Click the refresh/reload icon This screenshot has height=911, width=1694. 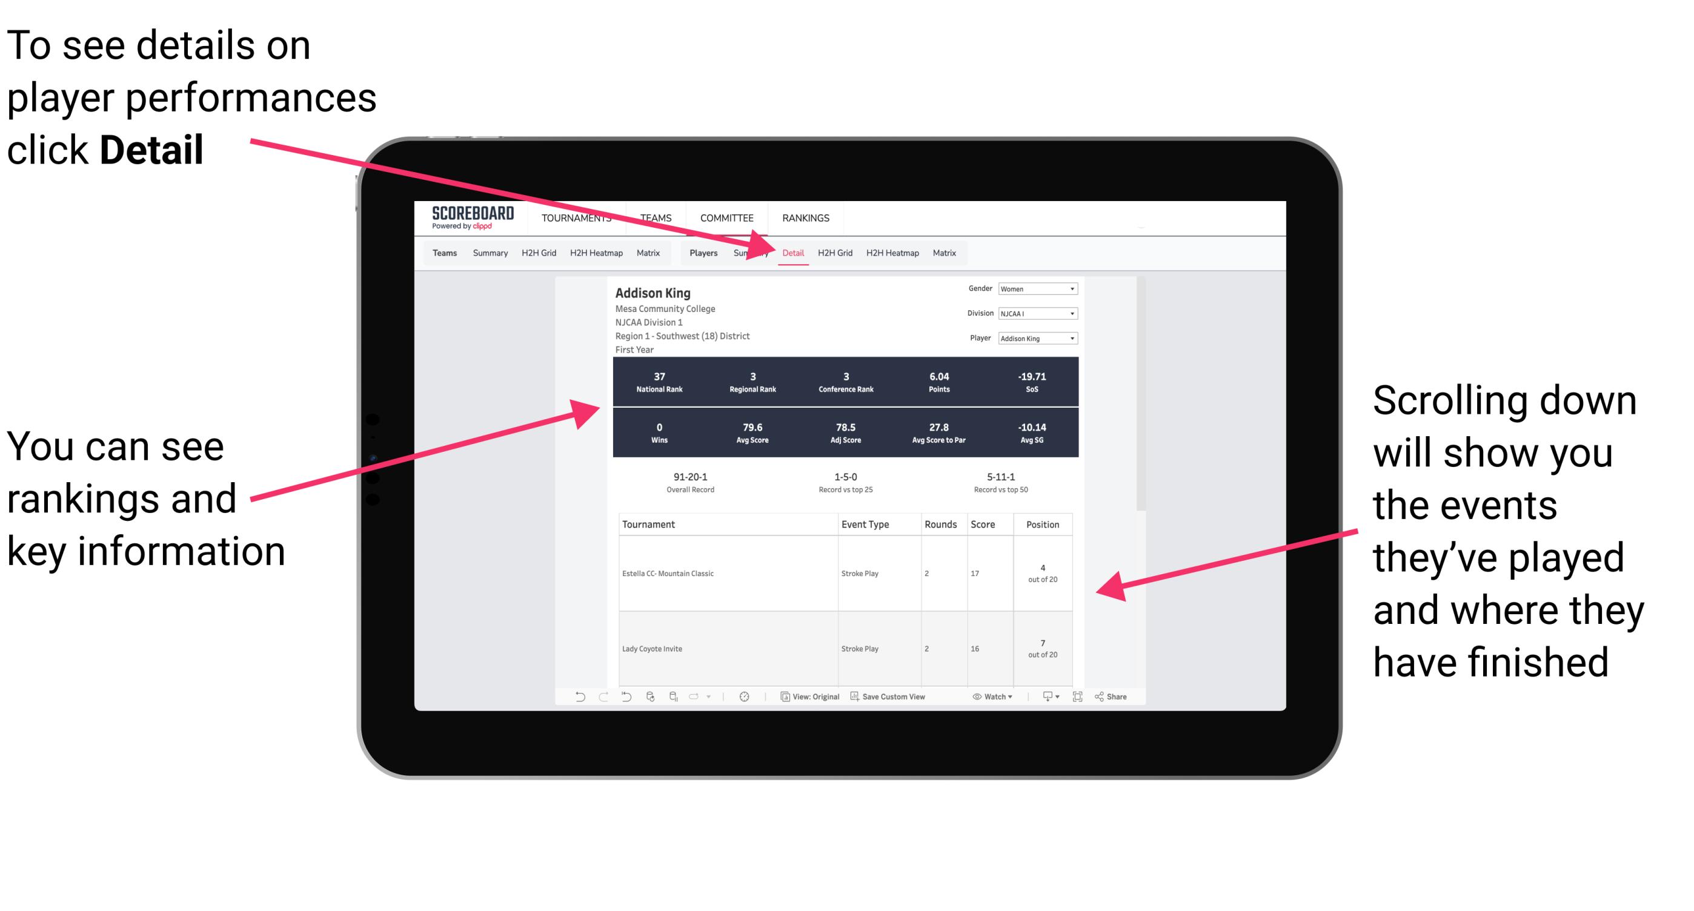(648, 704)
